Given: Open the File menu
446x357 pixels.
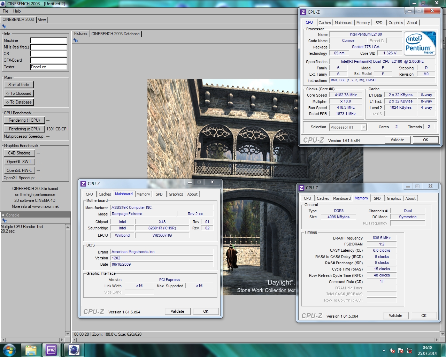Looking at the screenshot, I should [x=6, y=11].
